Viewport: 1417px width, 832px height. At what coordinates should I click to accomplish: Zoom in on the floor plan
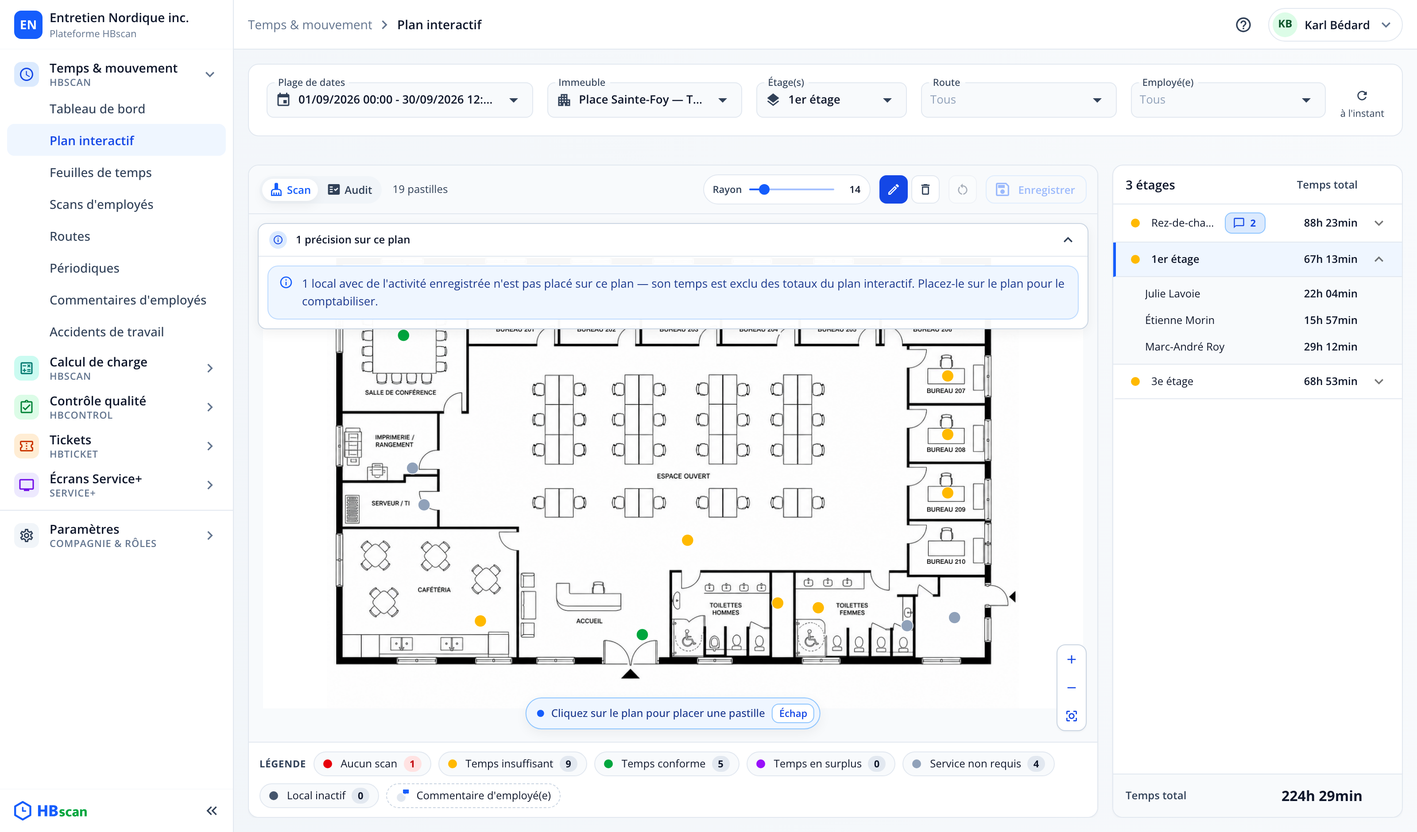coord(1071,659)
